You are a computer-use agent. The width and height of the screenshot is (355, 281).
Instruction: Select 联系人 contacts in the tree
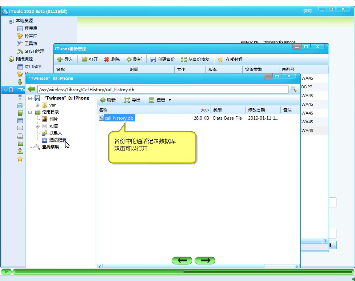[55, 133]
